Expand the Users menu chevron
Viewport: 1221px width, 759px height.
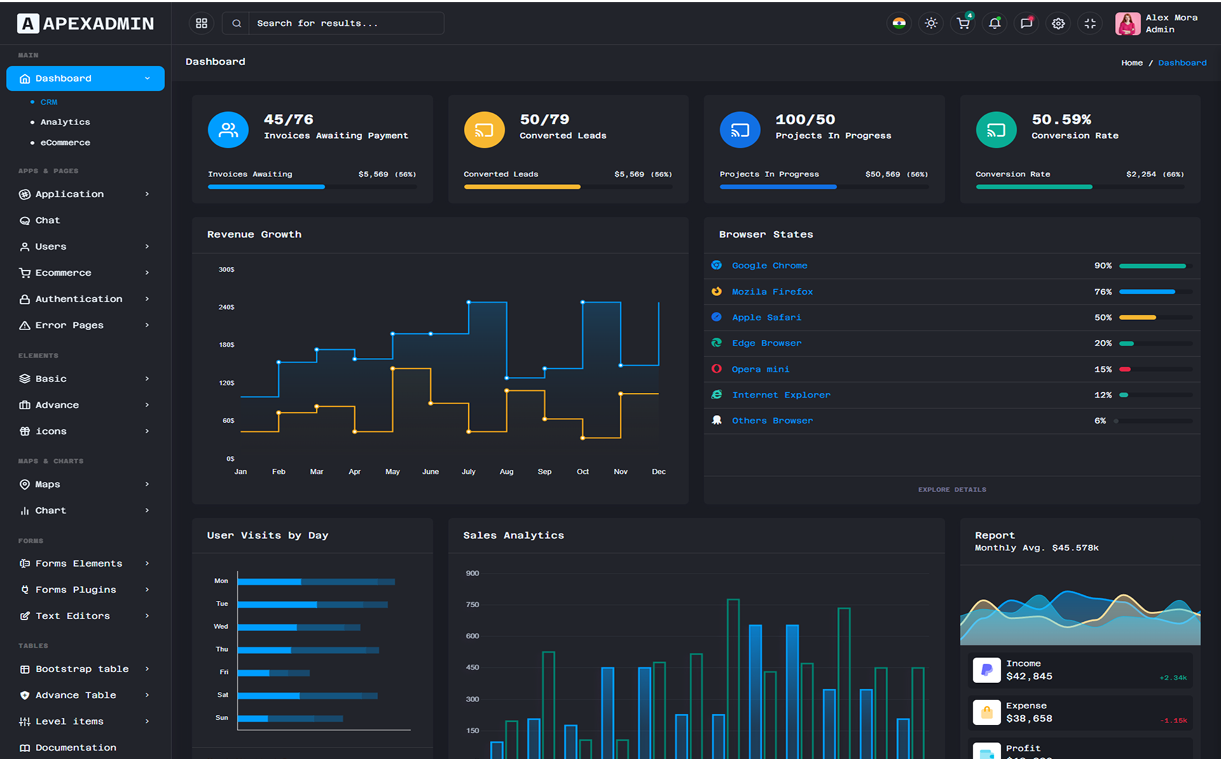click(147, 247)
